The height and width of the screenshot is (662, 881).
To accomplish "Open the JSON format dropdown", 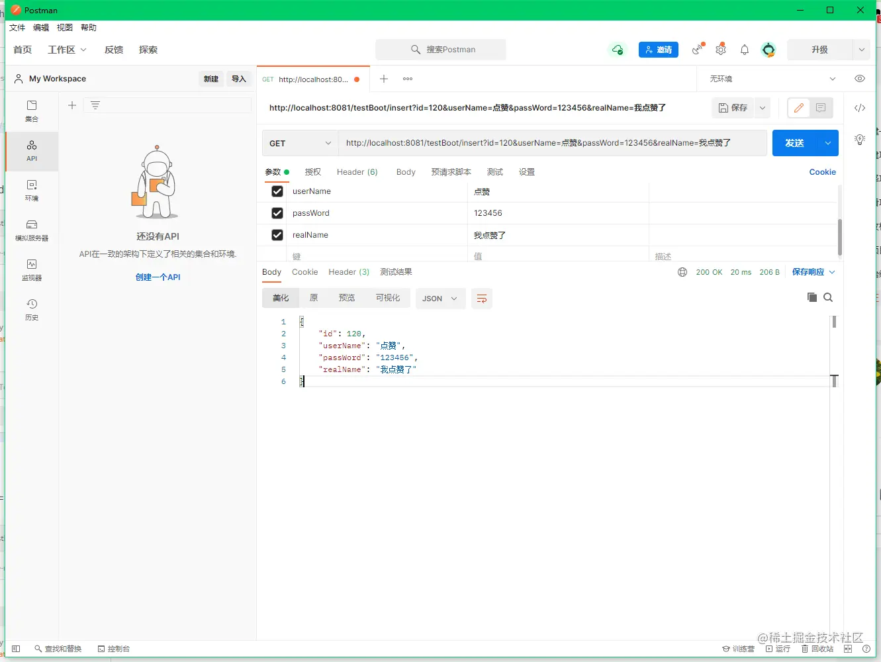I will [440, 299].
